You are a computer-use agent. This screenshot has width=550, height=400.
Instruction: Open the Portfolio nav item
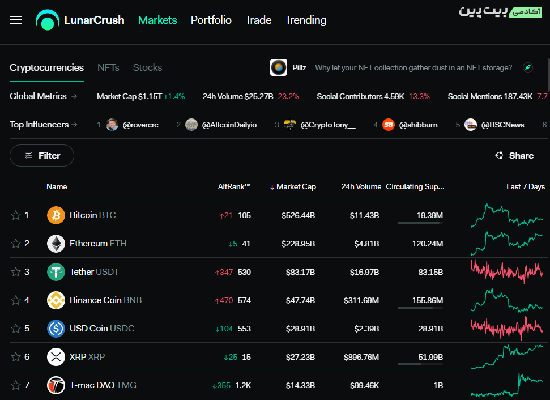(211, 20)
